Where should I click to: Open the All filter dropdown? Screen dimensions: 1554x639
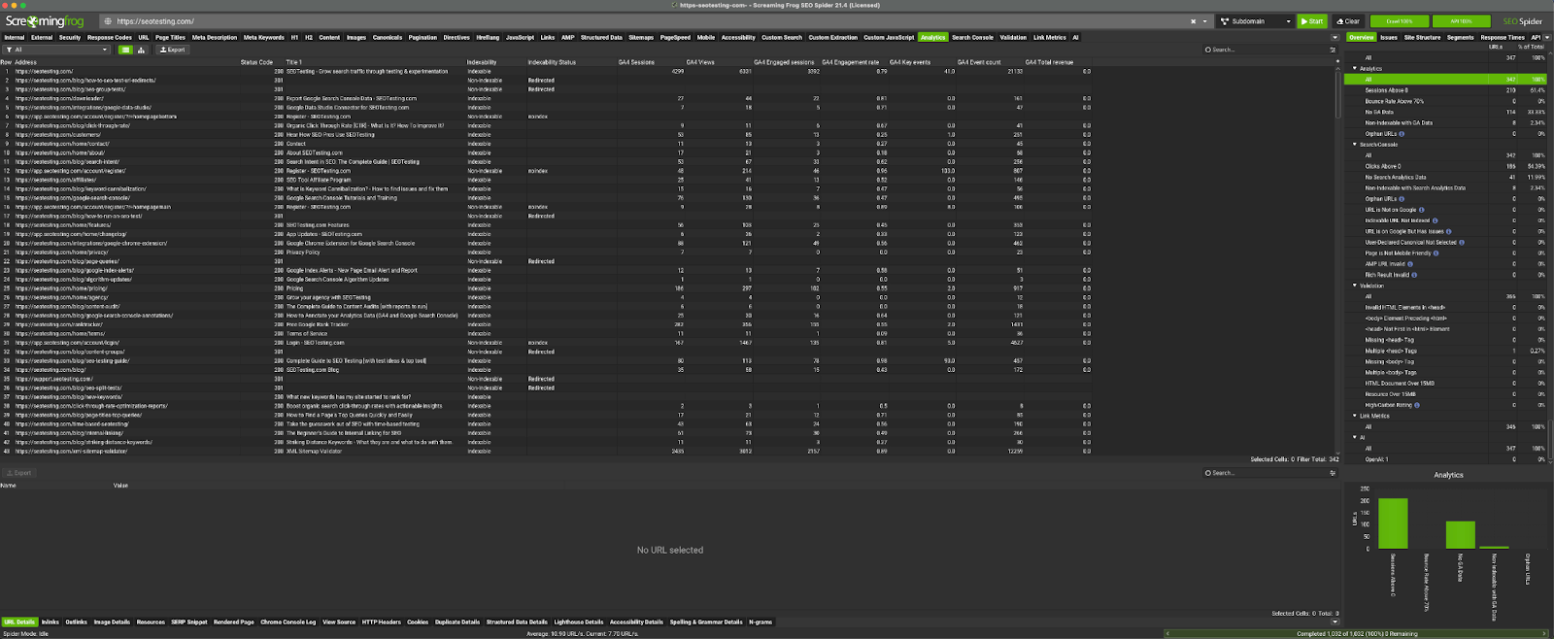coord(60,50)
